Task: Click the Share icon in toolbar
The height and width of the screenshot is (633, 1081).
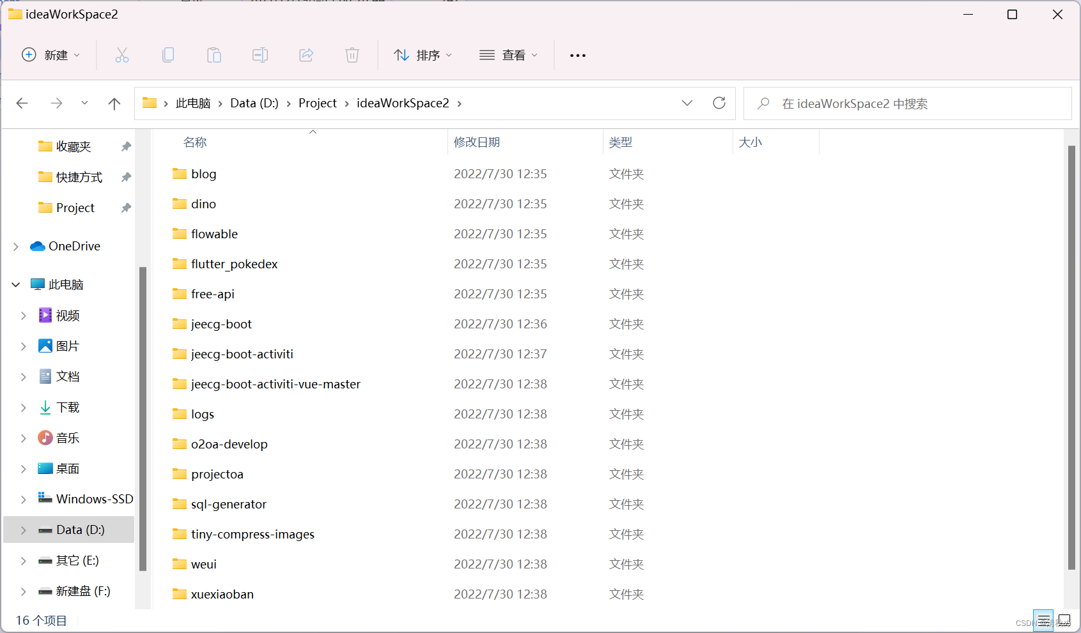Action: pos(306,55)
